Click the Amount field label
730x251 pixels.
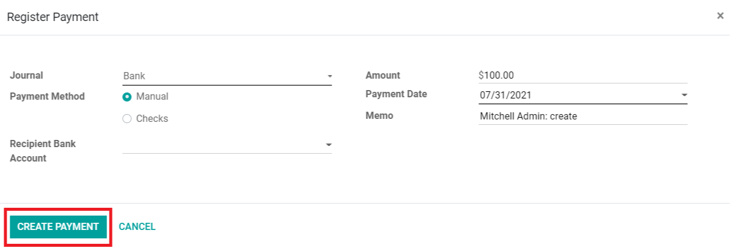(383, 76)
